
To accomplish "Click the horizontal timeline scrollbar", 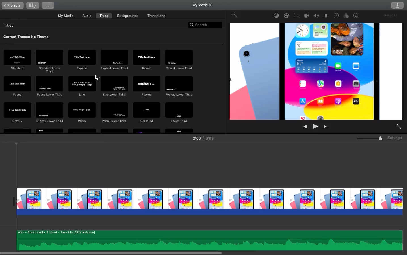I will click(x=111, y=253).
